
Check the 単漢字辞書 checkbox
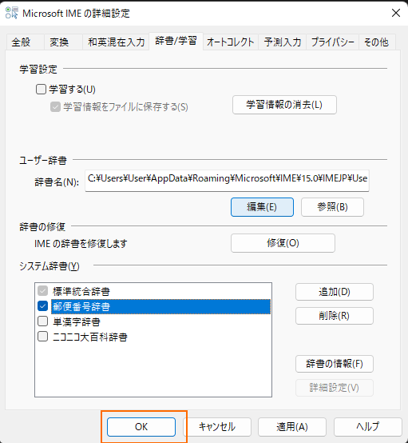click(42, 321)
